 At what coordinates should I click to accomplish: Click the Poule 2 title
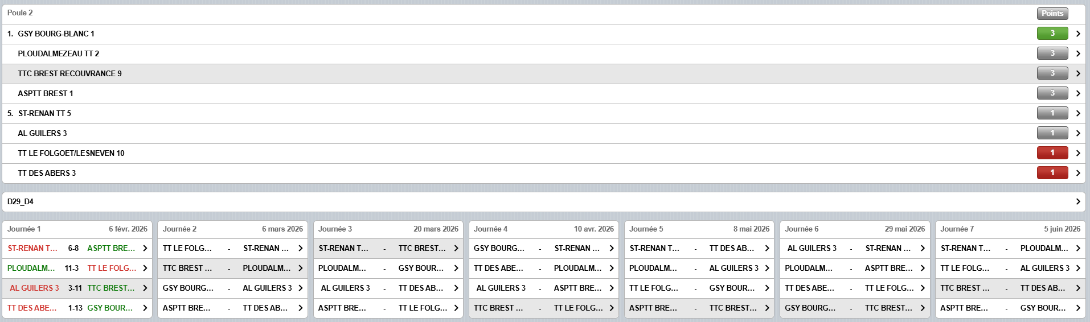tap(20, 13)
